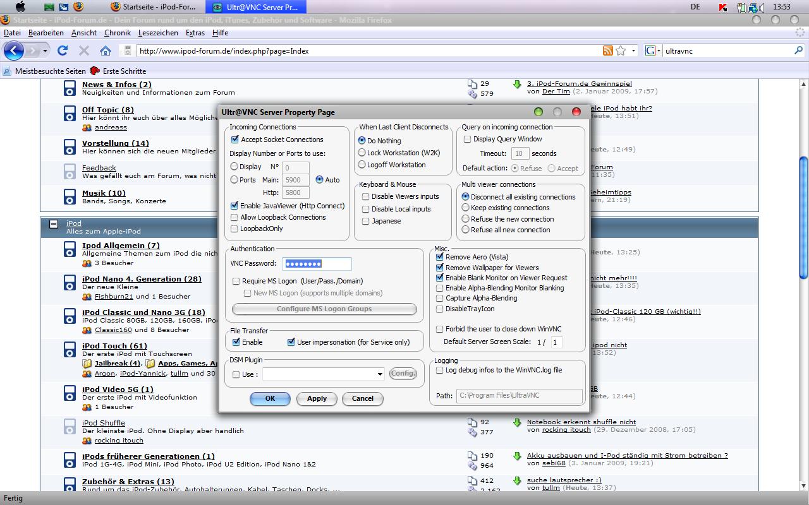Reload the page in Firefox
The height and width of the screenshot is (505, 809).
pos(63,50)
